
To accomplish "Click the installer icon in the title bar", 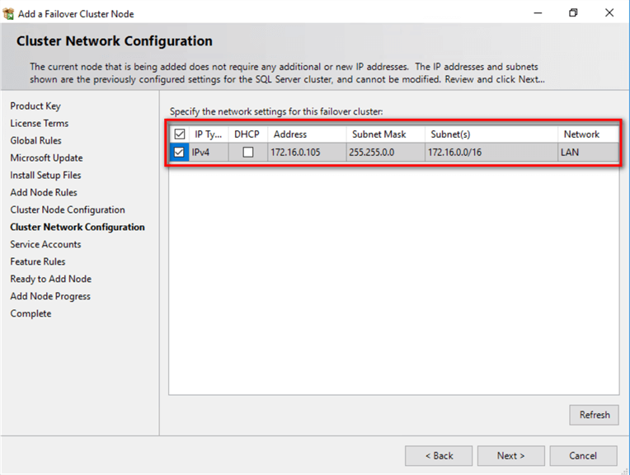I will pyautogui.click(x=8, y=14).
